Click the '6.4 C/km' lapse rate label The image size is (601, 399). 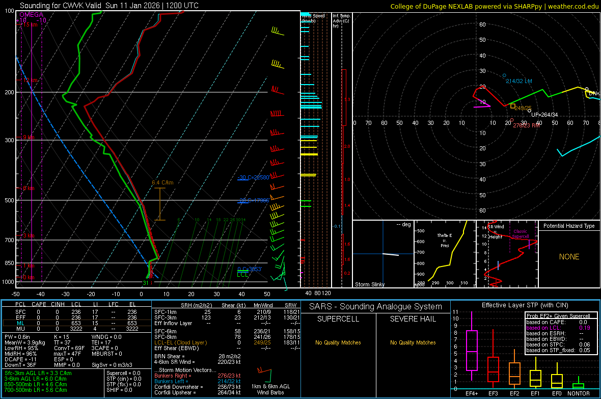pyautogui.click(x=162, y=182)
